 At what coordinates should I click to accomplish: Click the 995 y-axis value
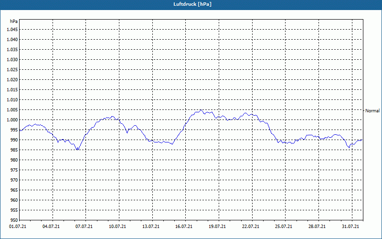click(x=14, y=130)
